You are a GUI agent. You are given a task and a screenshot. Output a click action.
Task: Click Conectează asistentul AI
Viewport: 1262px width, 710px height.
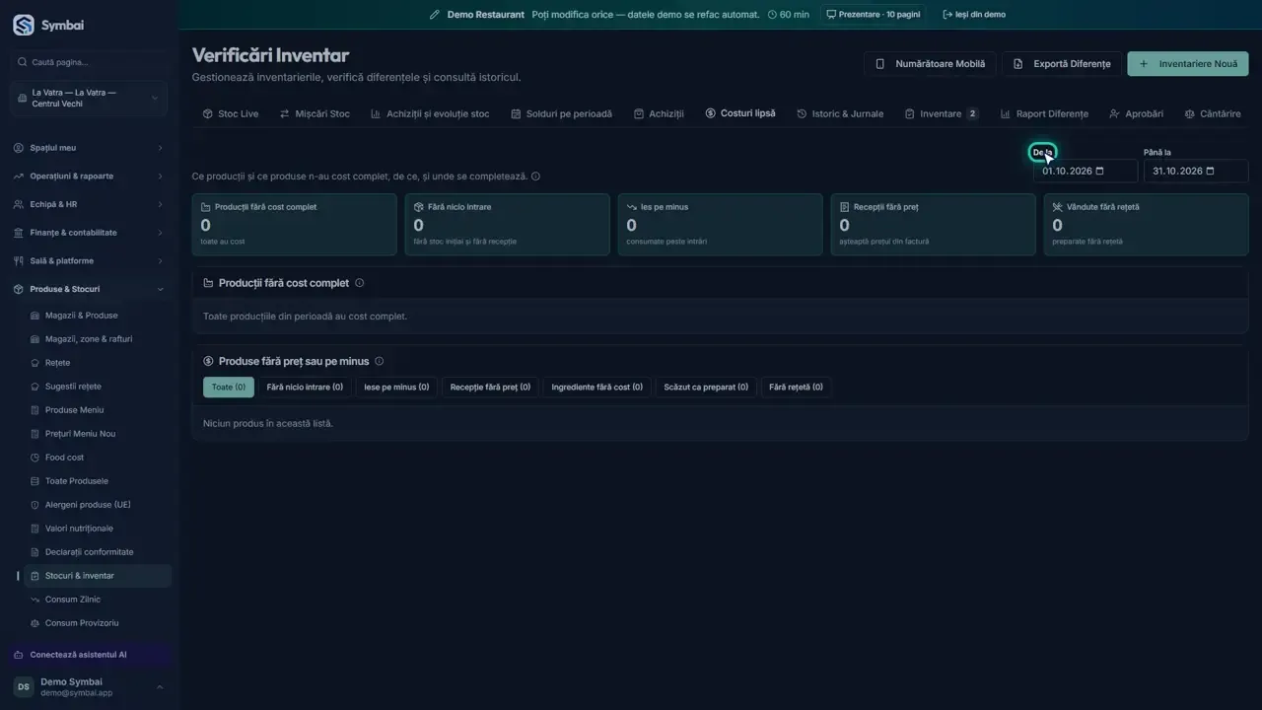click(91, 655)
